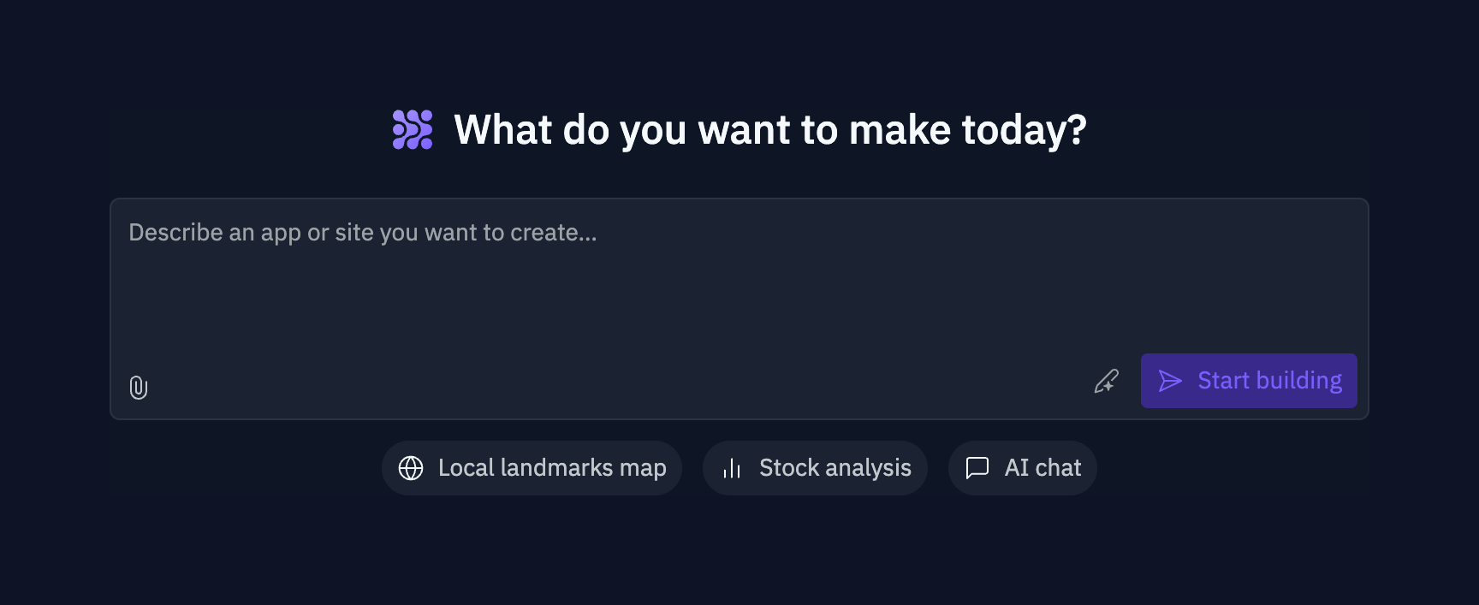Click the "Describe an app or site" placeholder text
The image size is (1479, 605).
[363, 233]
